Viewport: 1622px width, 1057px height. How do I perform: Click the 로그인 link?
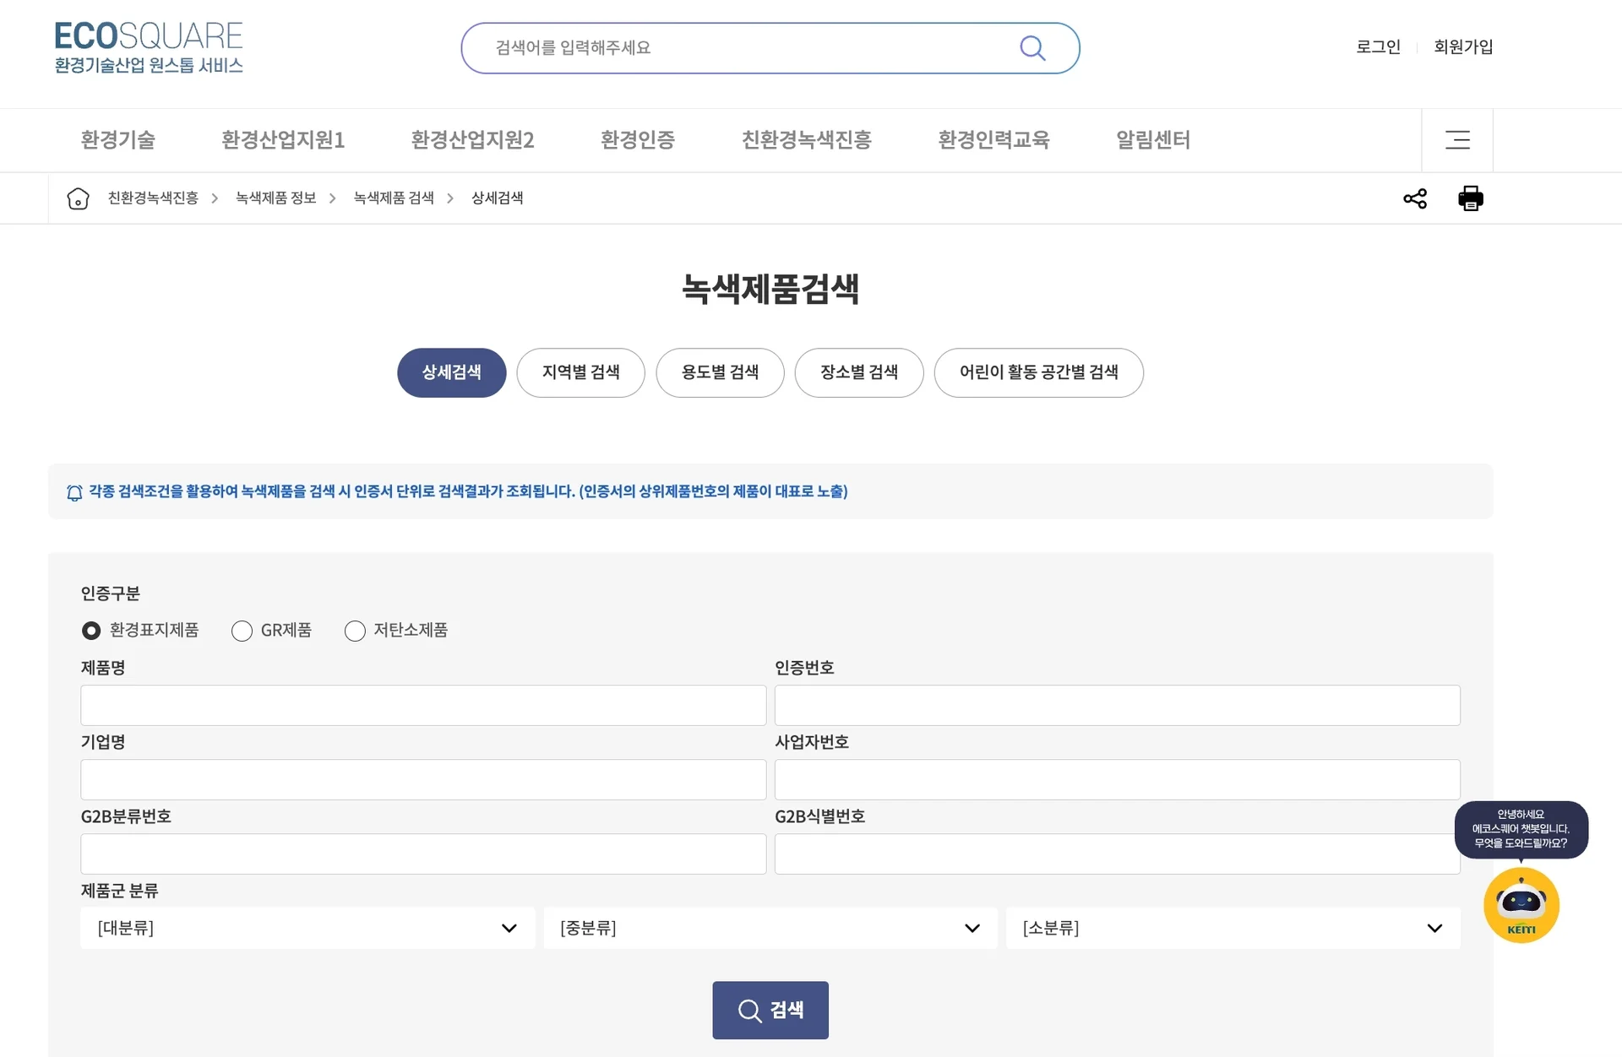pyautogui.click(x=1378, y=47)
